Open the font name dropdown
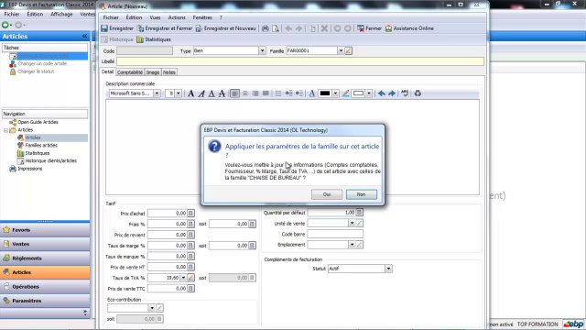 157,93
